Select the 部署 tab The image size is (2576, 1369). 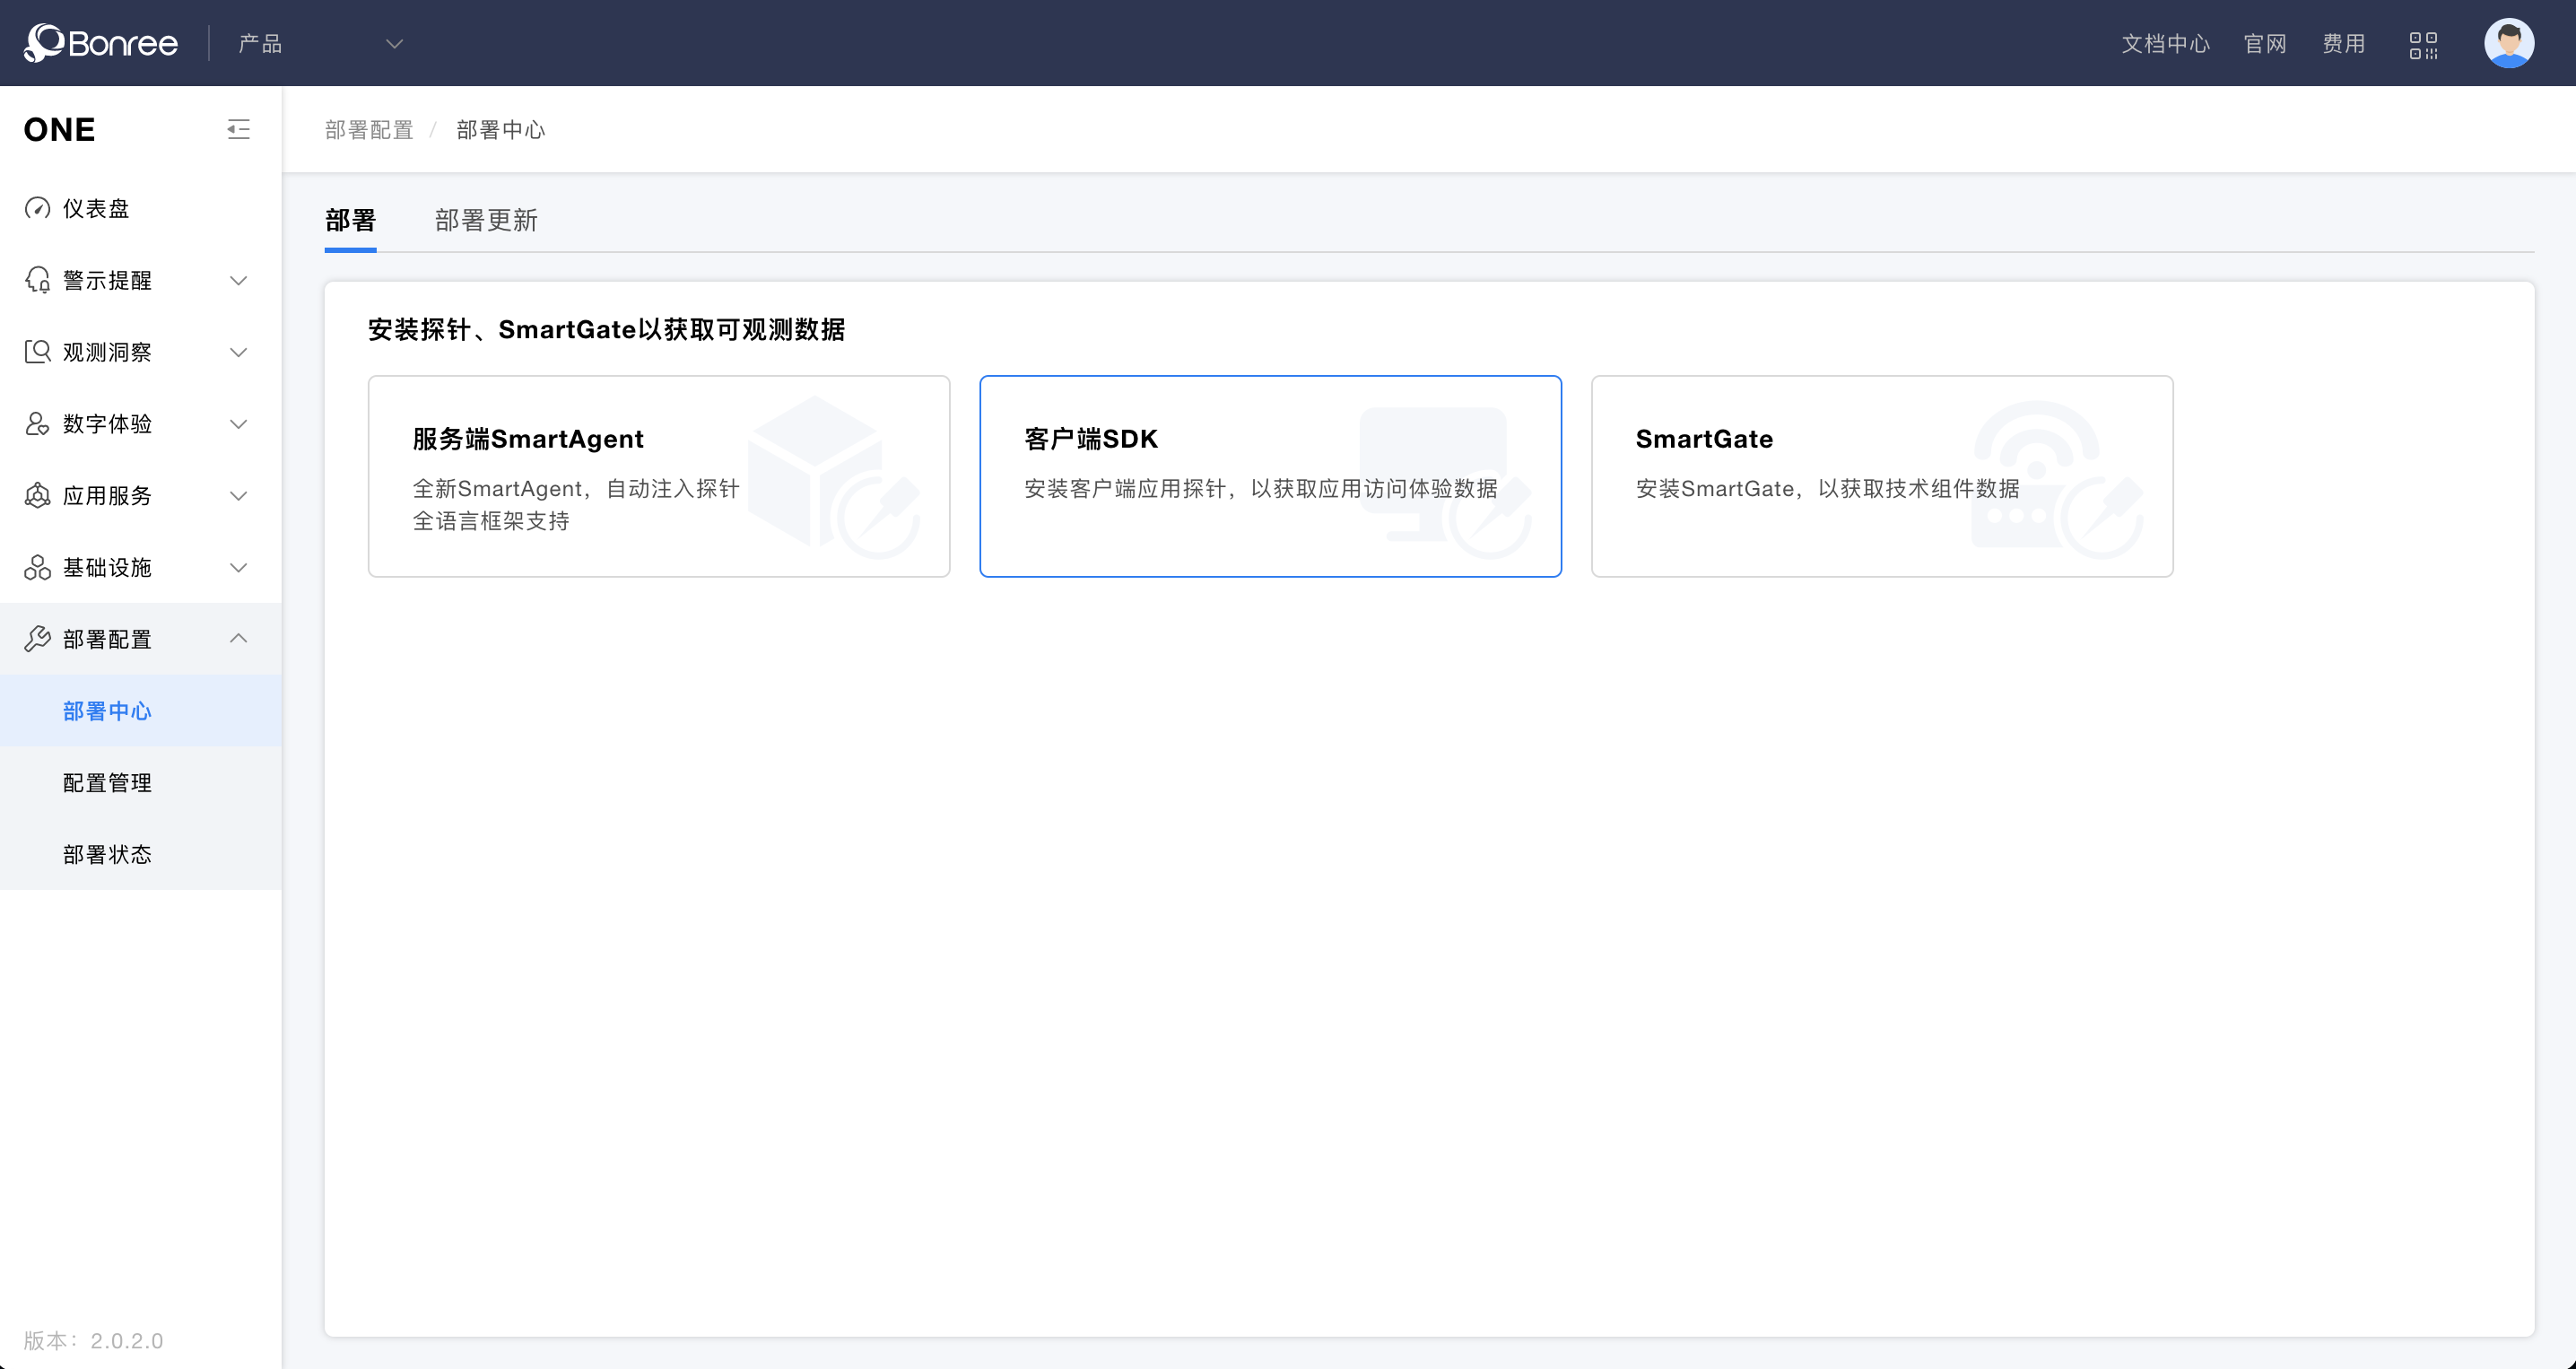pos(350,220)
